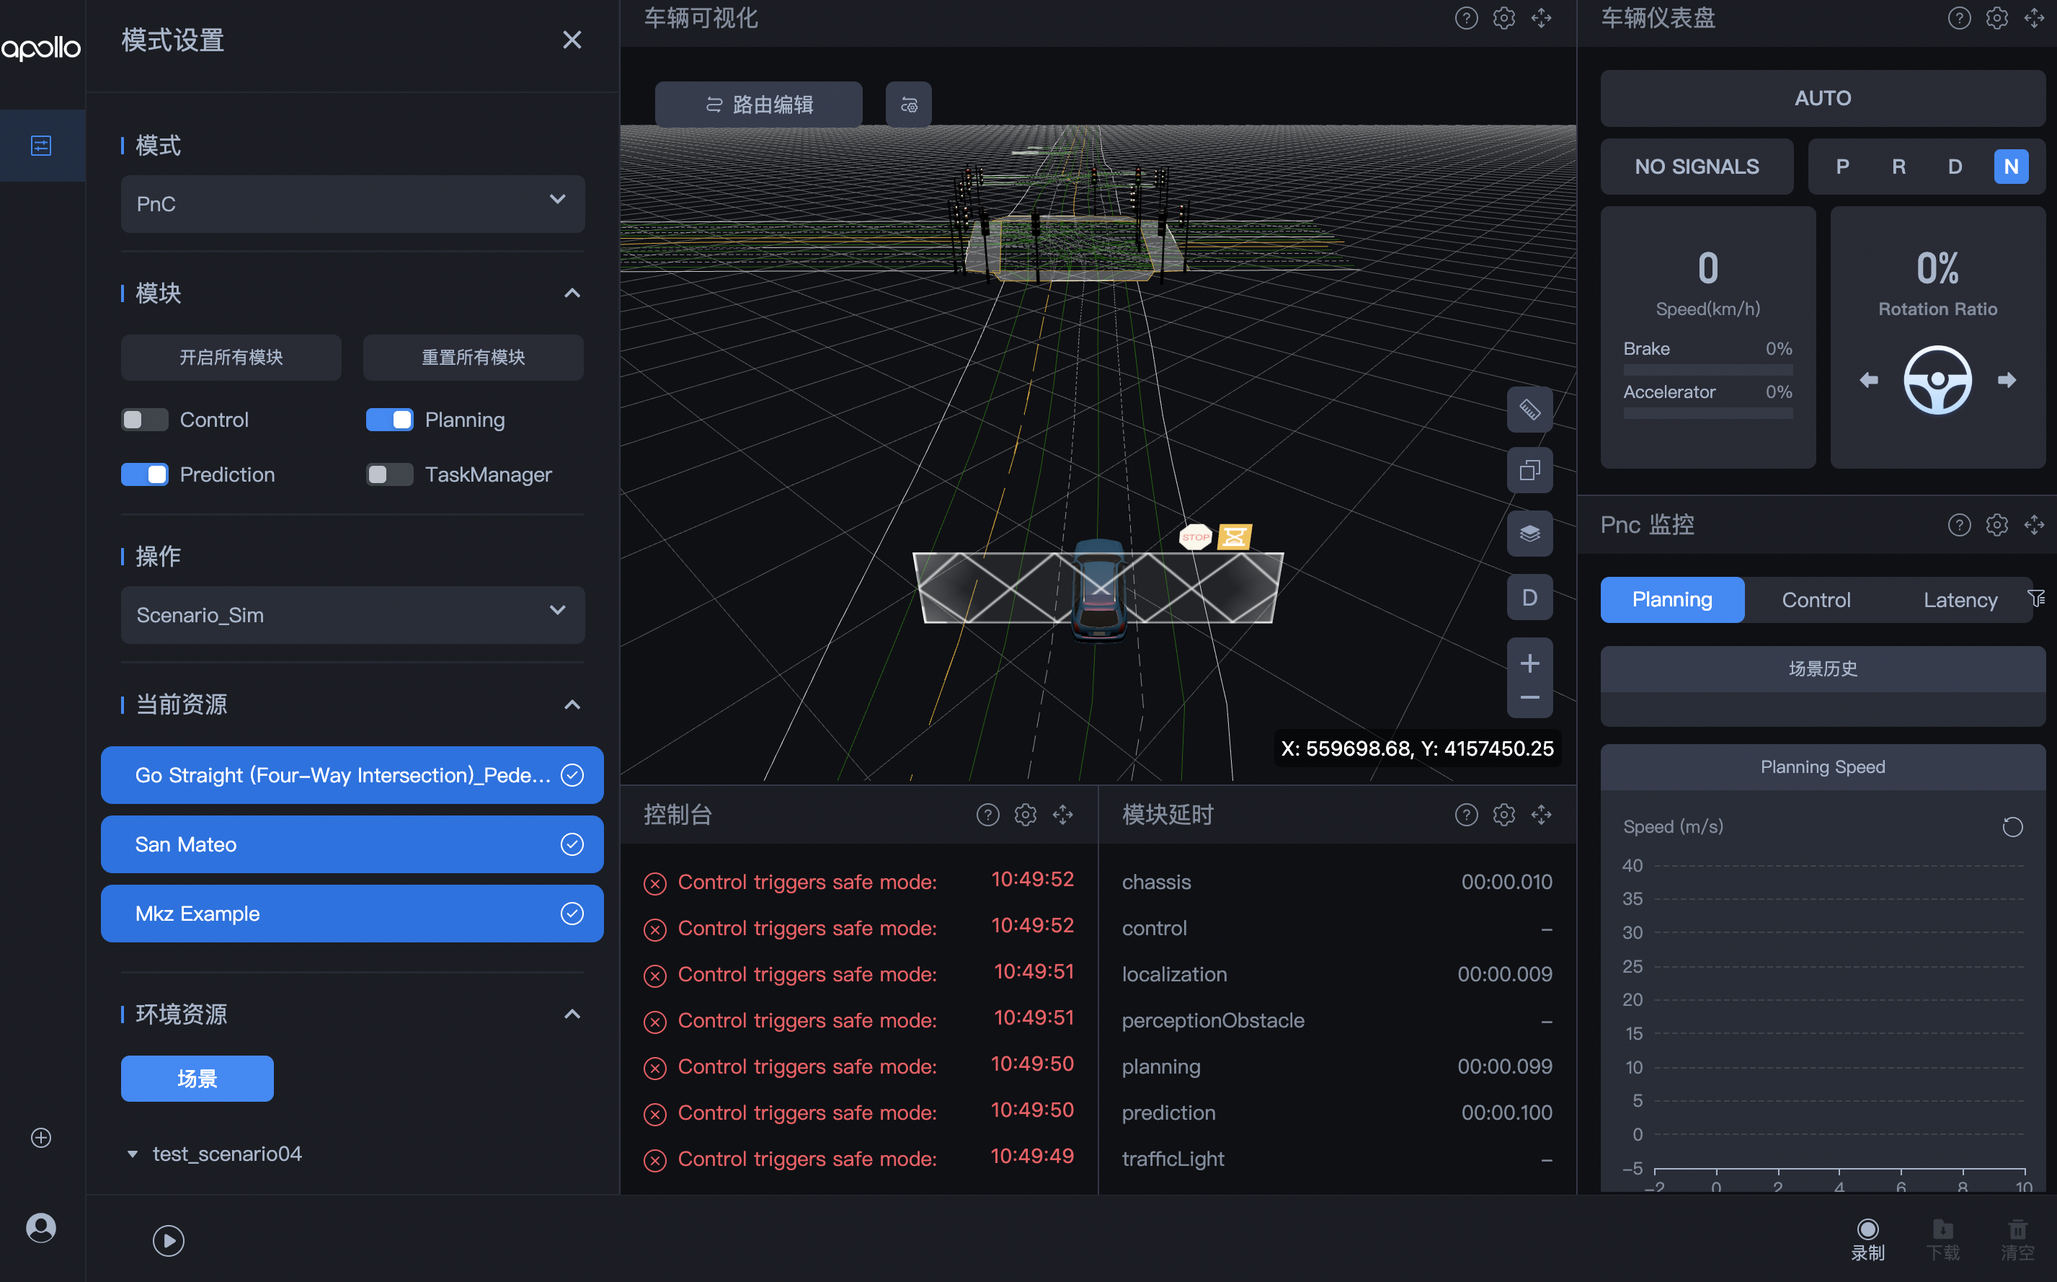Click the filter icon next to Latency tab
The width and height of the screenshot is (2057, 1282).
[x=2036, y=598]
